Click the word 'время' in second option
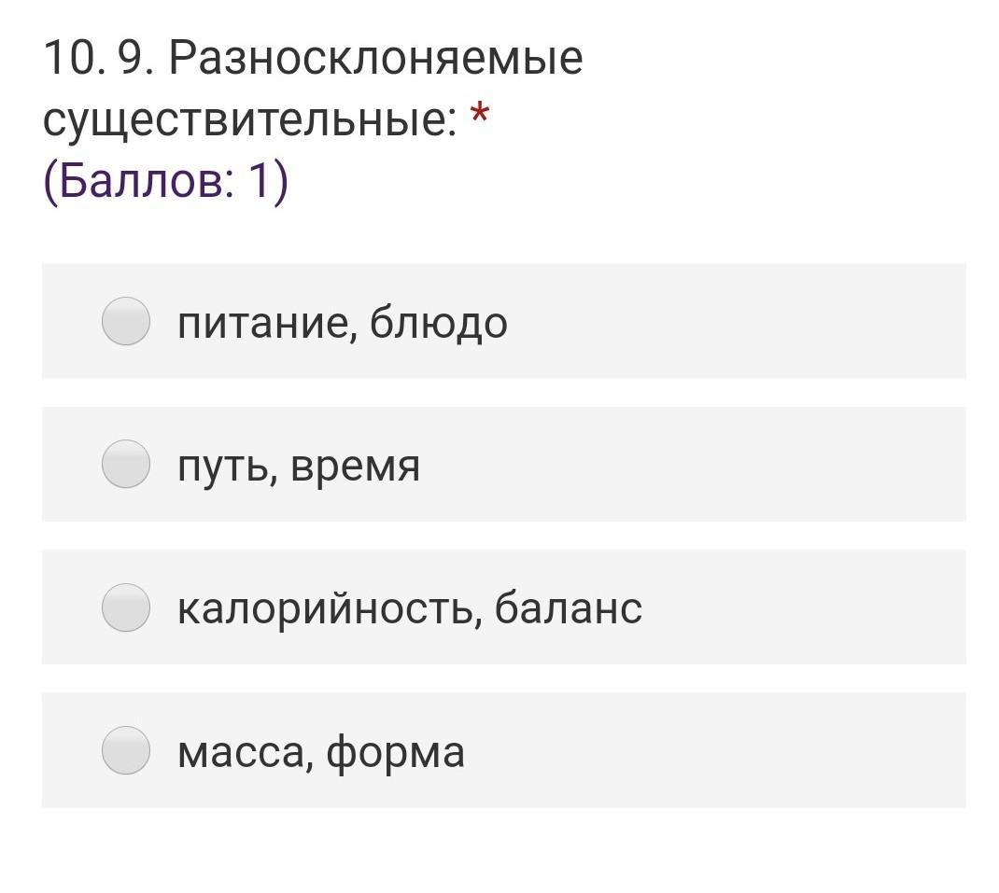Screen dimensions: 999x893 point(355,466)
